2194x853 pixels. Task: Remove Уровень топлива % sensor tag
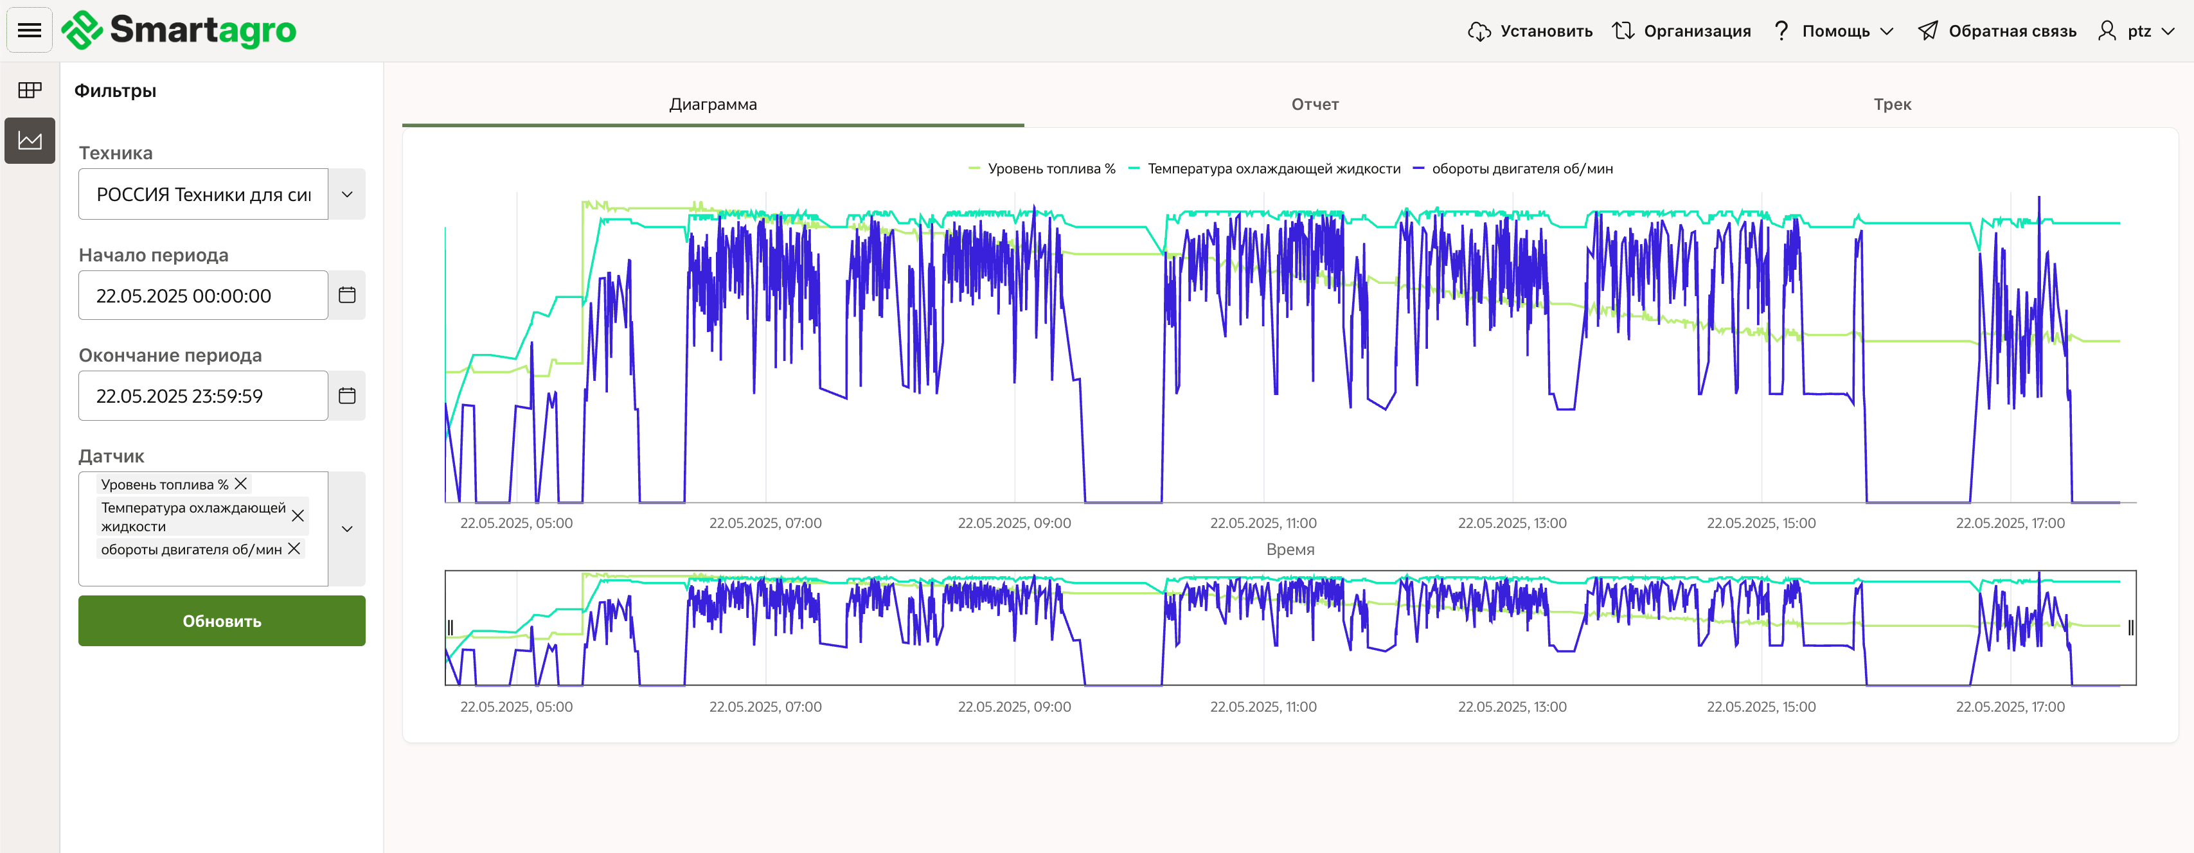(241, 484)
